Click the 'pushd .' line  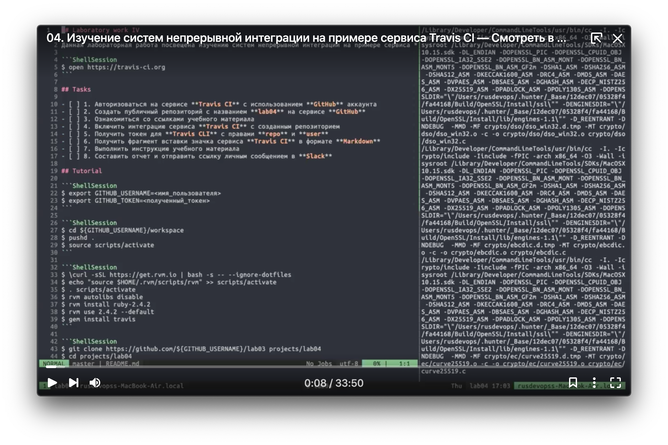click(78, 238)
